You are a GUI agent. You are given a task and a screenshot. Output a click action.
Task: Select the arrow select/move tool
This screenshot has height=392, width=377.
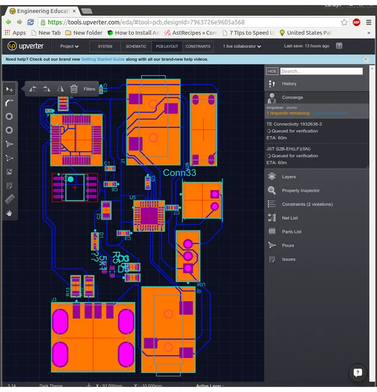pos(9,89)
